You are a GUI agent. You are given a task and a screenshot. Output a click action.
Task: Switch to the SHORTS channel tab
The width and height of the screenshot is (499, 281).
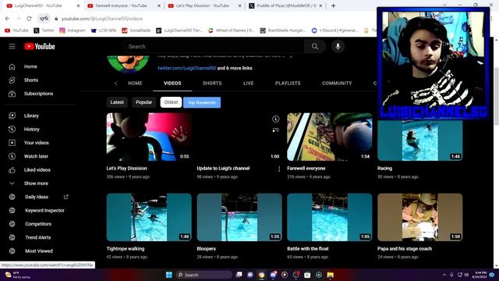[212, 84]
